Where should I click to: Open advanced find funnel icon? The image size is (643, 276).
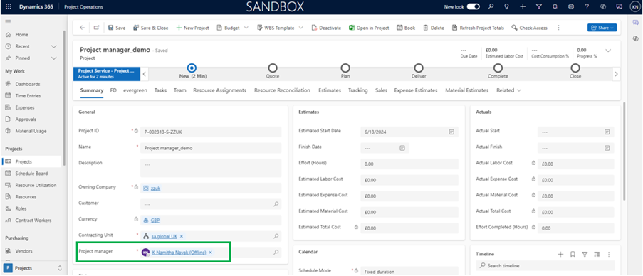coord(539,6)
